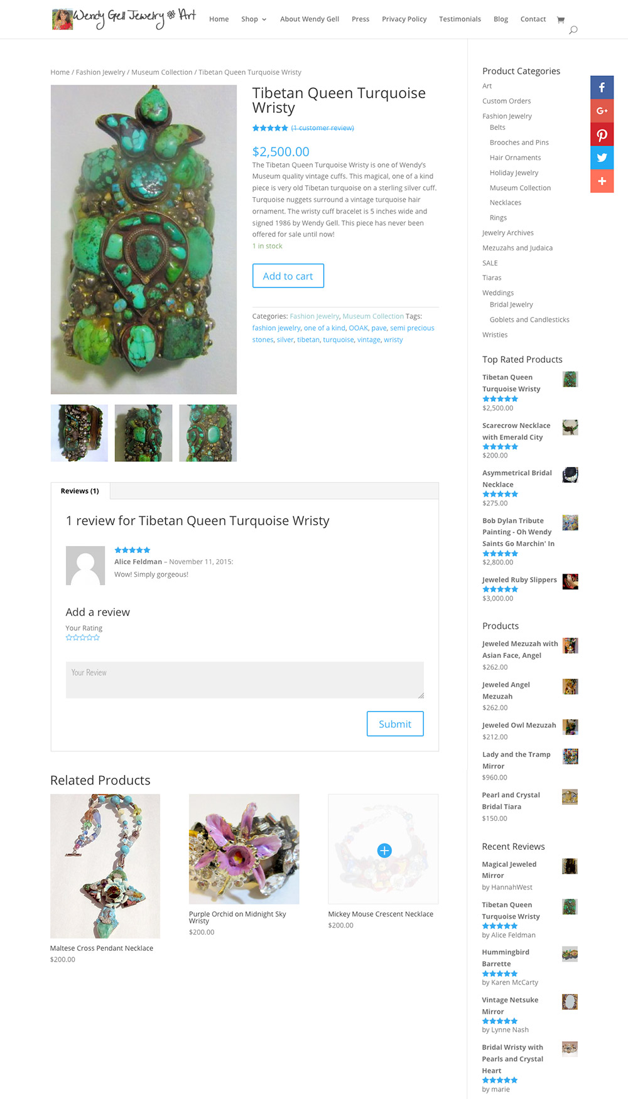Screen dimensions: 628x1099
Task: Set your rating with the empty stars
Action: pos(83,637)
